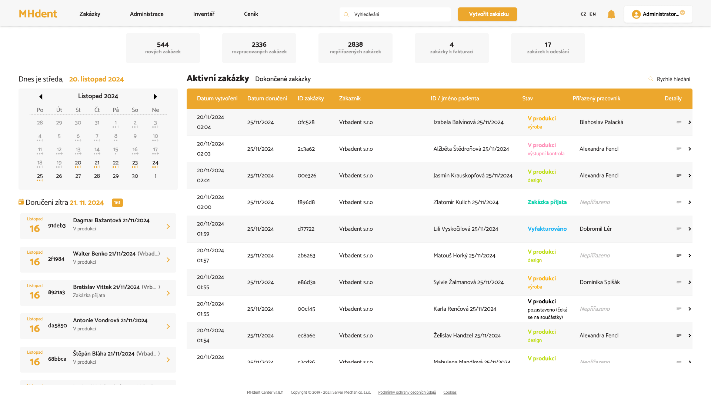The width and height of the screenshot is (711, 400).
Task: Open the Inventář menu
Action: (204, 14)
